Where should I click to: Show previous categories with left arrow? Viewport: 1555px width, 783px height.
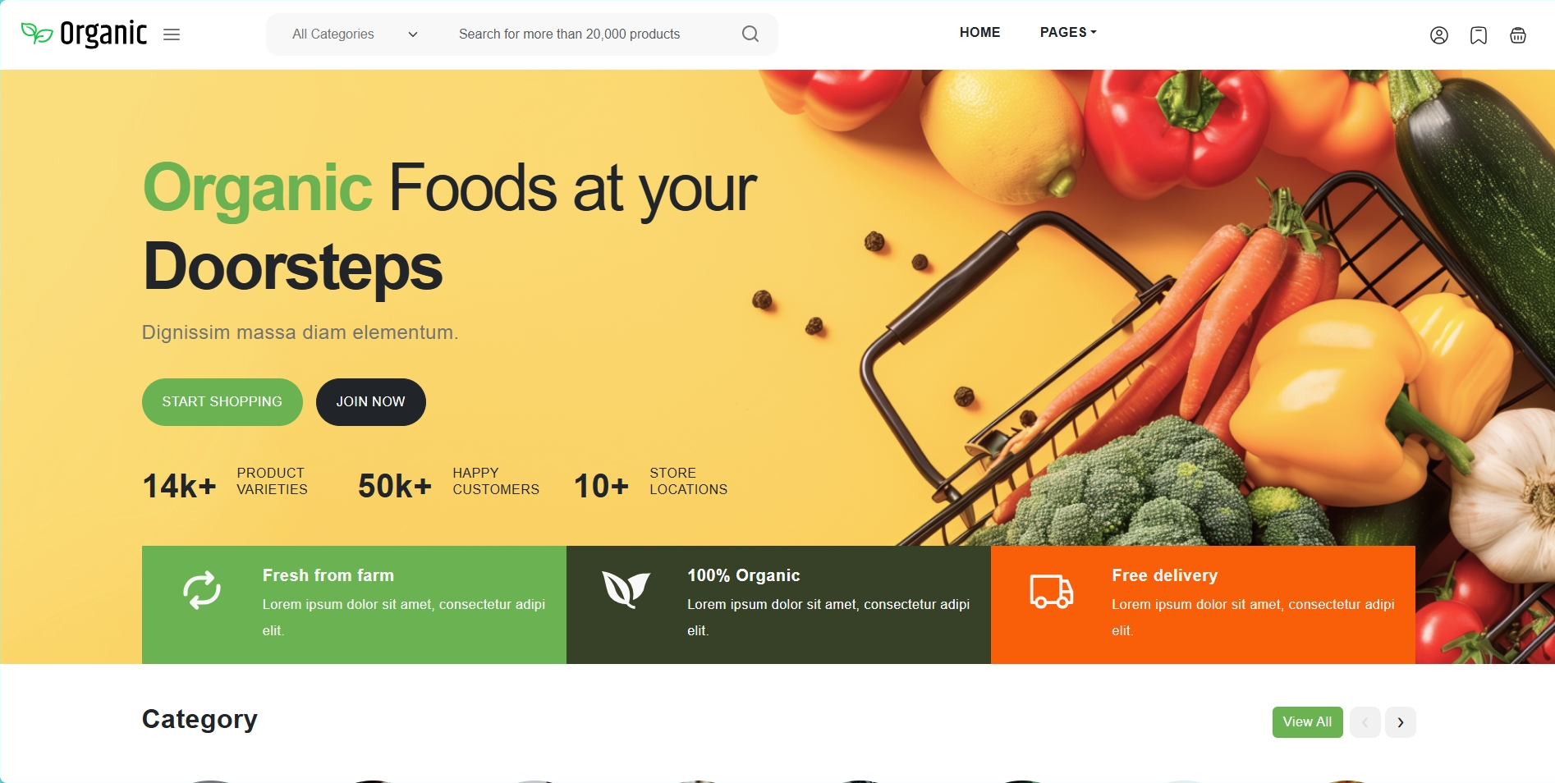[x=1365, y=722]
